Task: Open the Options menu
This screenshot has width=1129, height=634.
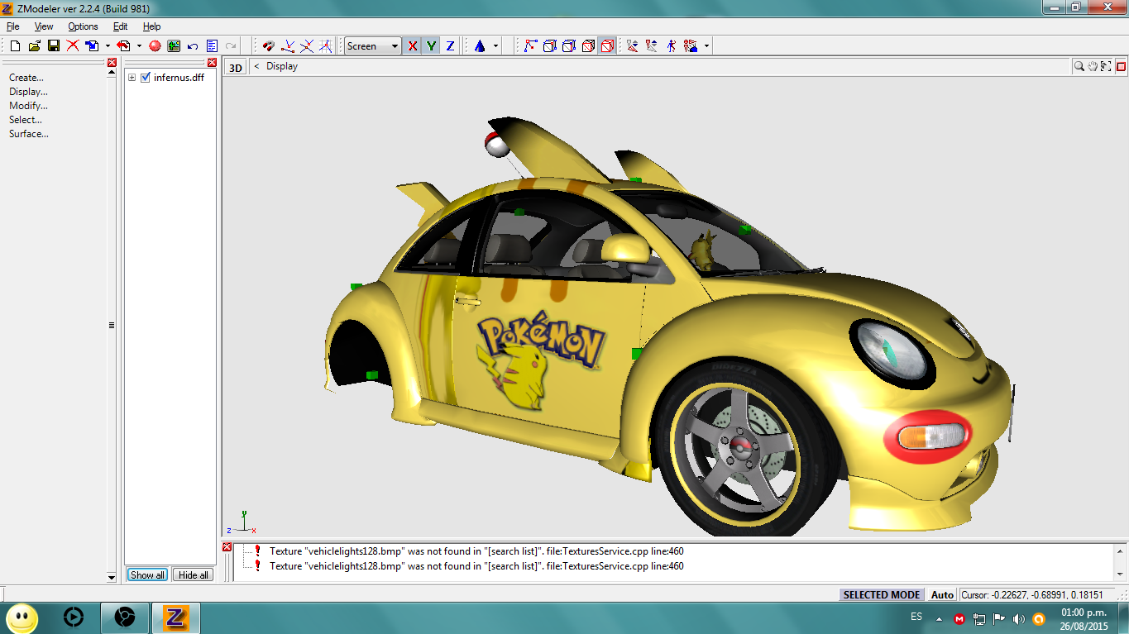Action: (x=82, y=26)
